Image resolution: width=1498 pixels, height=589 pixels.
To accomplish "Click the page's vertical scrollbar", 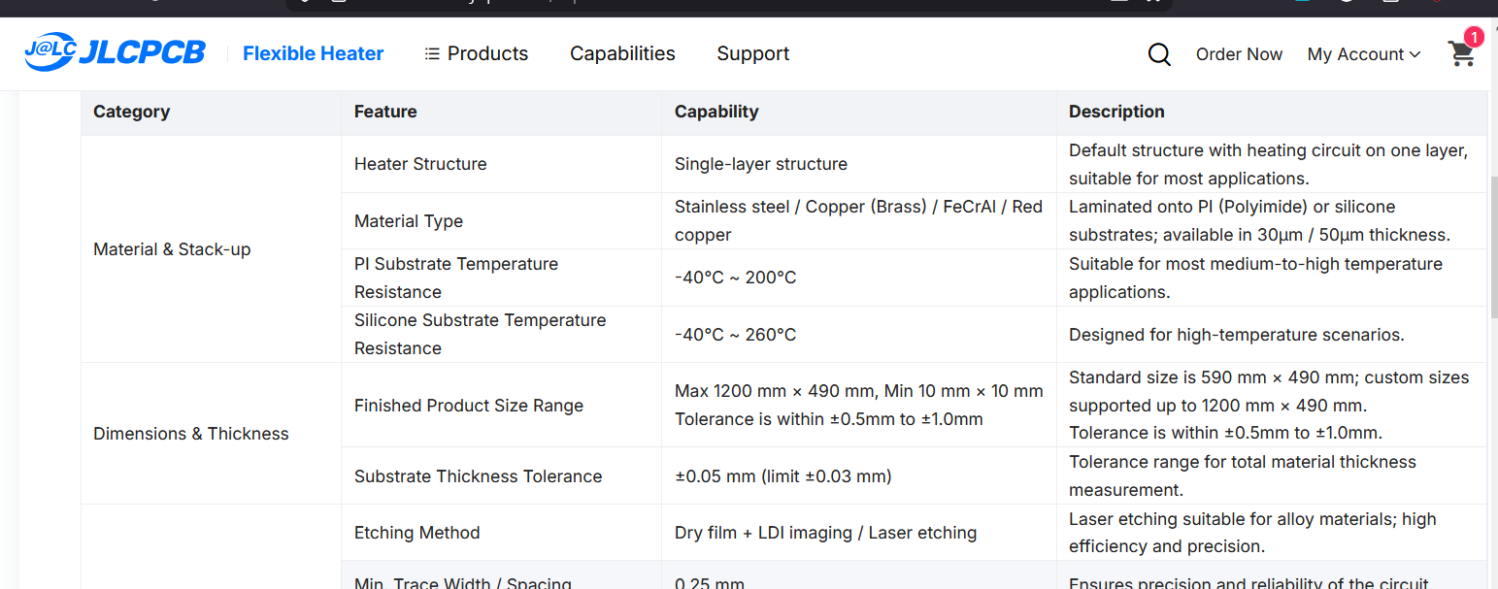I will [x=1492, y=243].
